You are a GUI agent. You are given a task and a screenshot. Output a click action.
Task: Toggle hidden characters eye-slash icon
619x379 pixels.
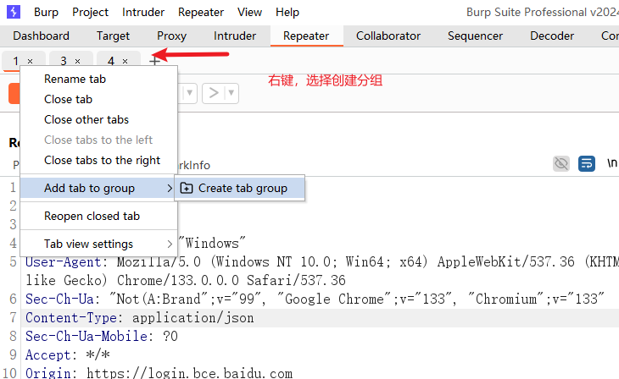tap(560, 163)
